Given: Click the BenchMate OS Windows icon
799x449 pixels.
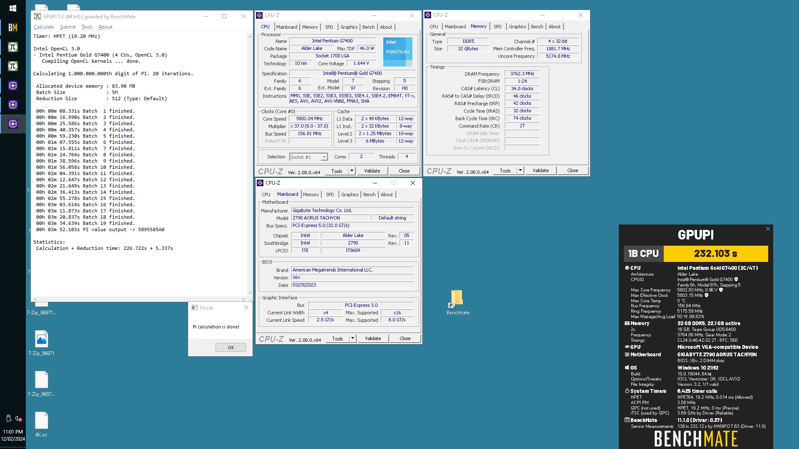Looking at the screenshot, I should 627,368.
